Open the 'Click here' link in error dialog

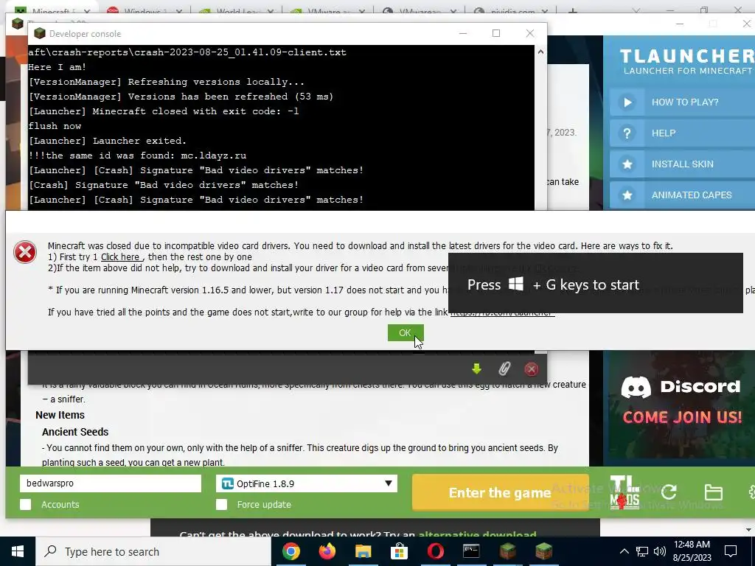point(120,257)
